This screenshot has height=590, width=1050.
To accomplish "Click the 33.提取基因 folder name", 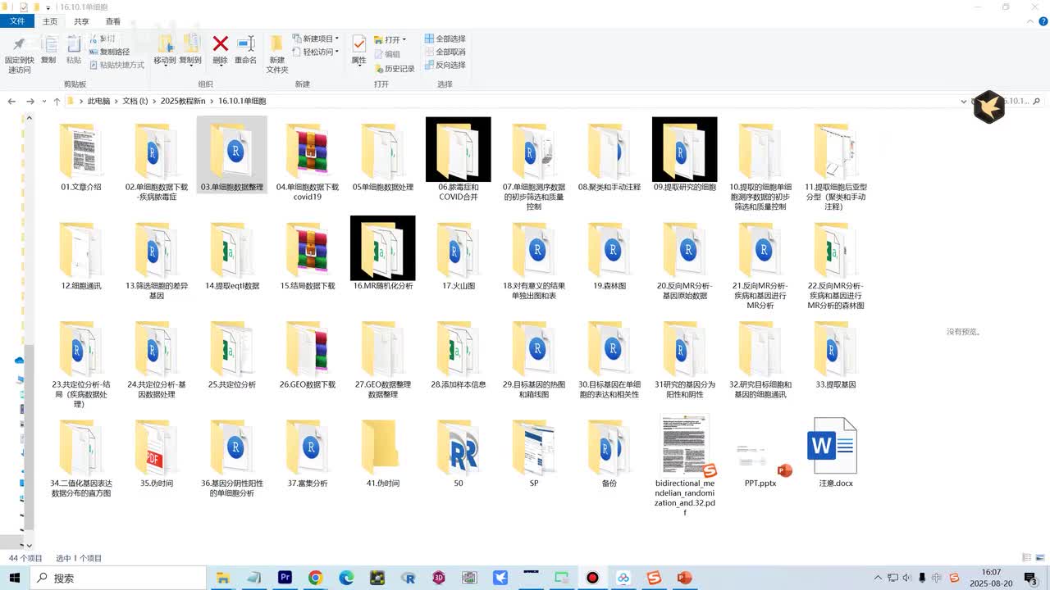I will [x=836, y=384].
